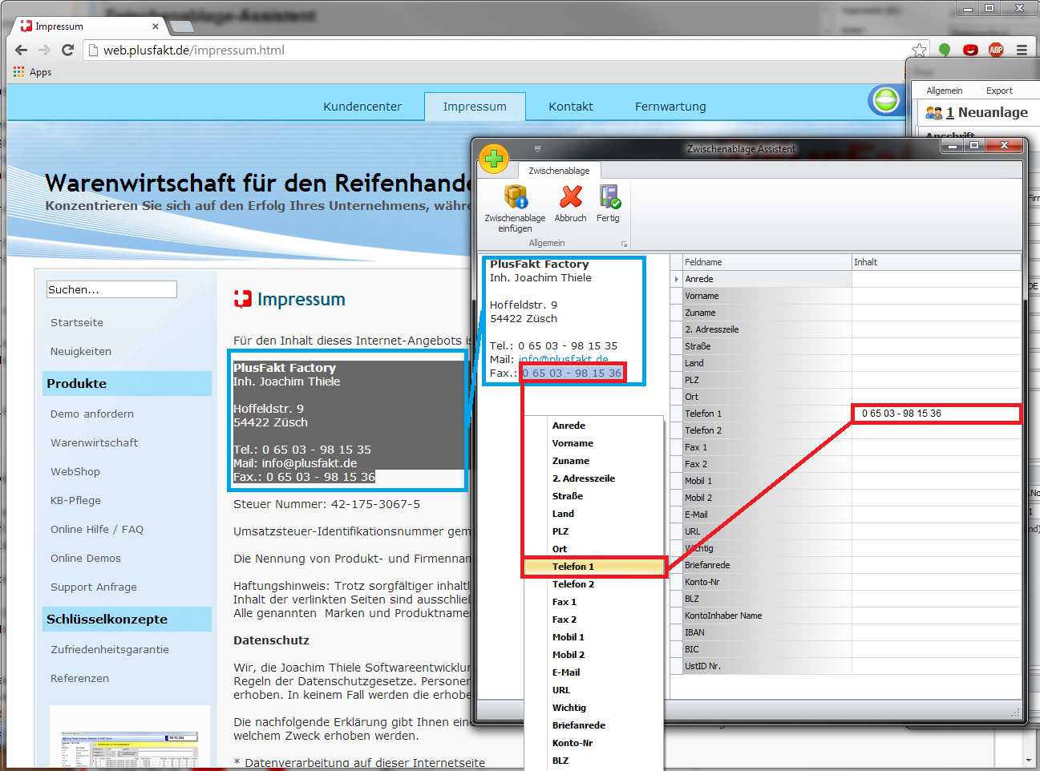Switch to the Zwischenablage ribbon tab
Image resolution: width=1040 pixels, height=771 pixels.
tap(559, 171)
